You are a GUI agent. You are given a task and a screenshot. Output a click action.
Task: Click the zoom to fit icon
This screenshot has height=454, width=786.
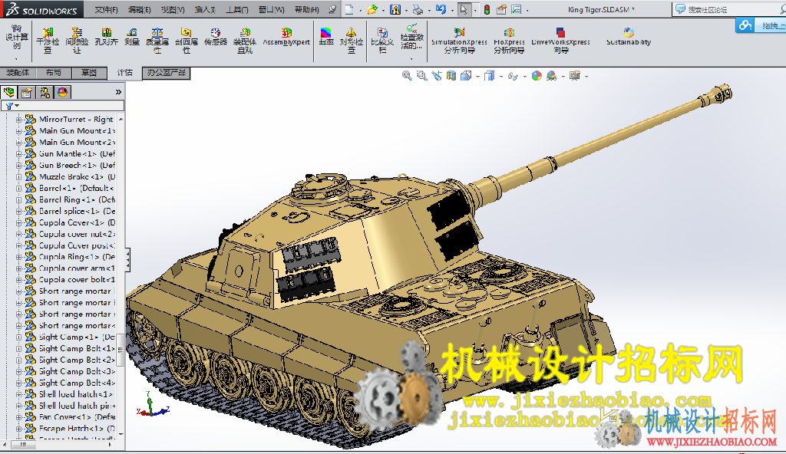point(407,76)
